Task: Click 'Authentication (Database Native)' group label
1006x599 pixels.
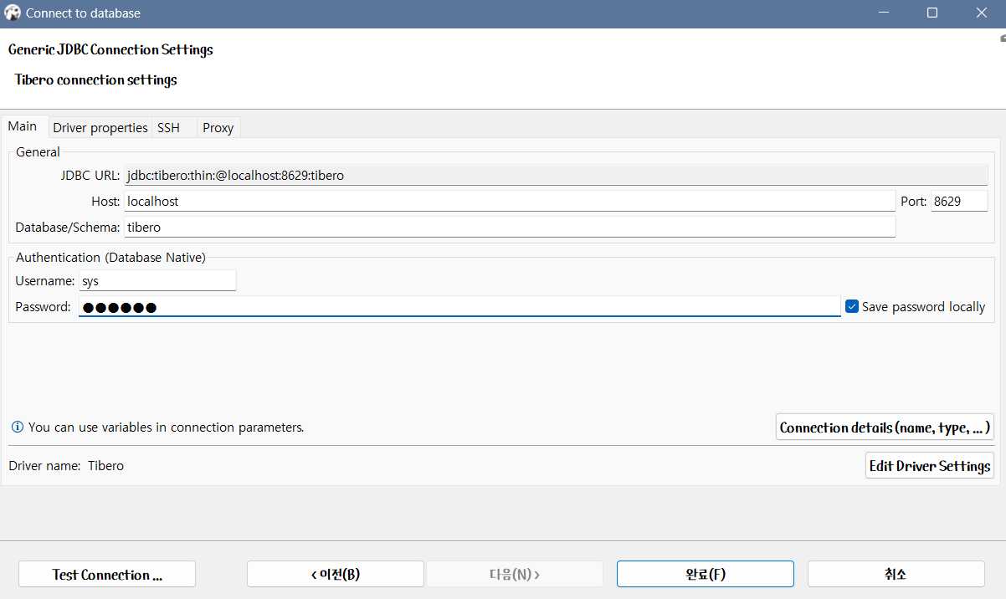Action: (x=110, y=258)
